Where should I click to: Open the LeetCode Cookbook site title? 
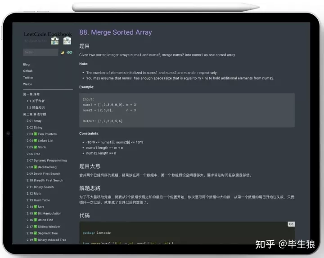click(48, 34)
